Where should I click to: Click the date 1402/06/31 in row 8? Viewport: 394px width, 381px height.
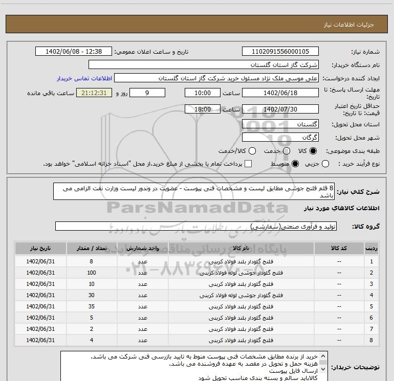pos(40,340)
